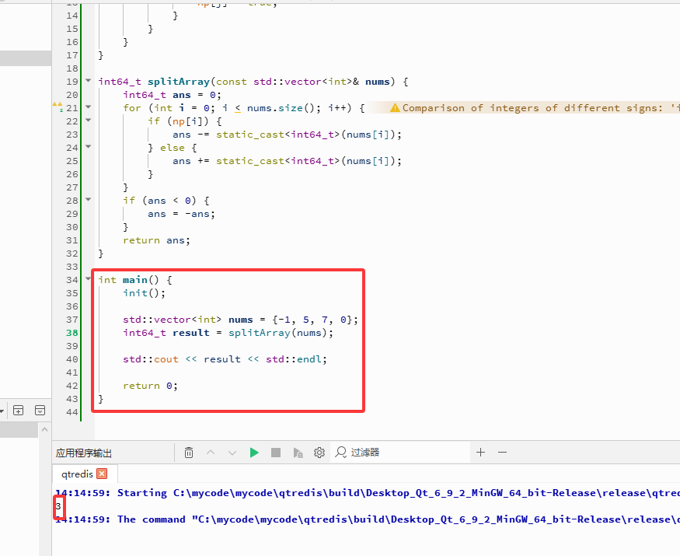Screen dimensions: 680x556
Task: Click 'return ans;' on line 31
Action: pos(156,240)
